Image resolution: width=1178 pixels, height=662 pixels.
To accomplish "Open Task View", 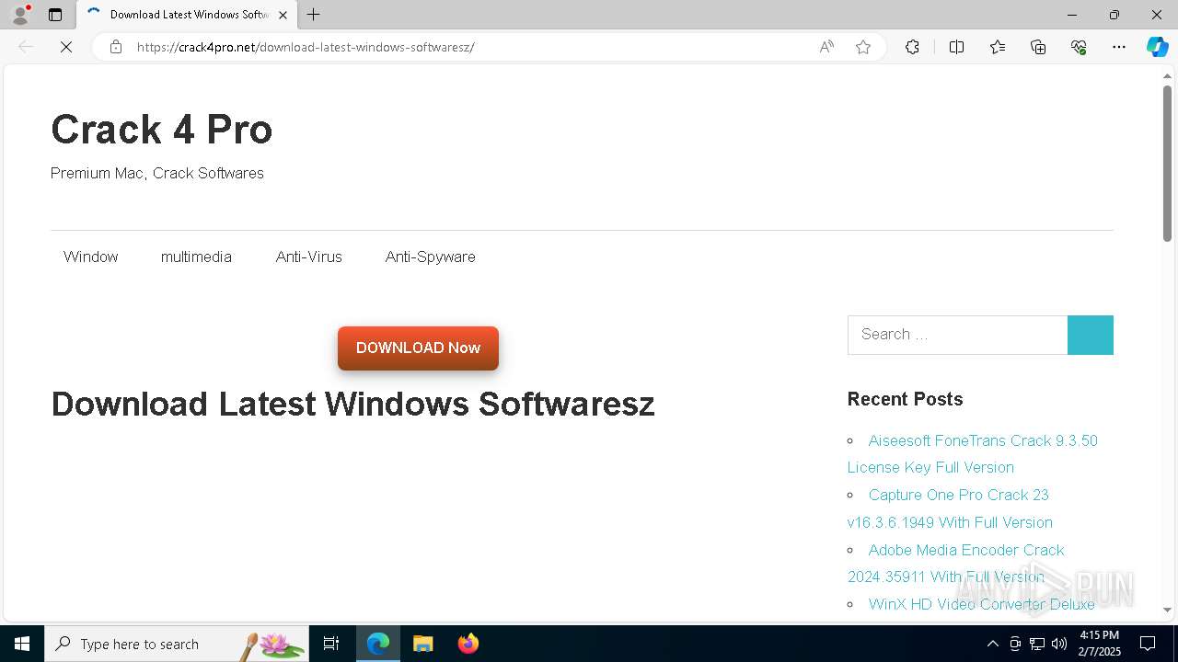I will pyautogui.click(x=331, y=644).
